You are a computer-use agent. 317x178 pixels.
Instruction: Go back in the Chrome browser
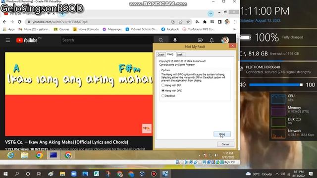tap(4, 22)
